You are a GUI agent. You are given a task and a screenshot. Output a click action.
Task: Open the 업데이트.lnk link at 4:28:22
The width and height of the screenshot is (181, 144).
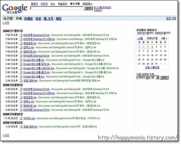point(30,106)
